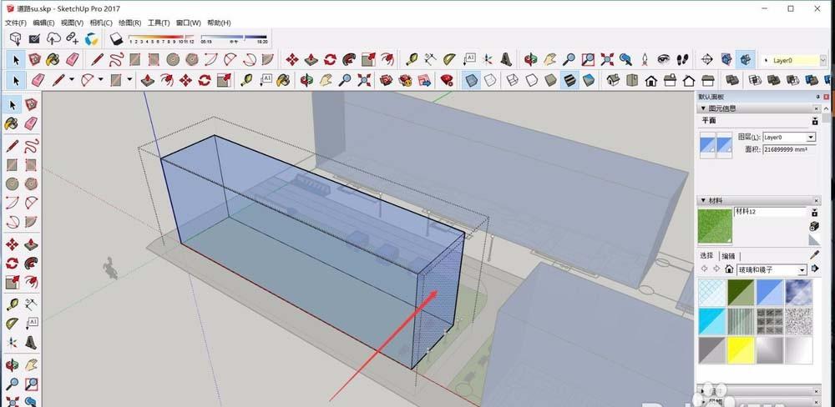Switch to Monochrome face style
The image size is (835, 407).
coord(589,80)
